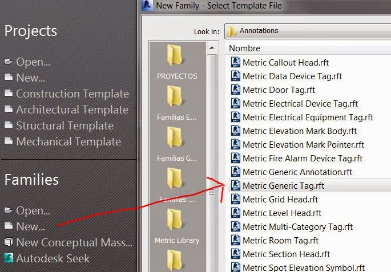Select the file name Metric Fire Alarm Device Tag.rft
This screenshot has height=272, width=391.
(x=302, y=159)
